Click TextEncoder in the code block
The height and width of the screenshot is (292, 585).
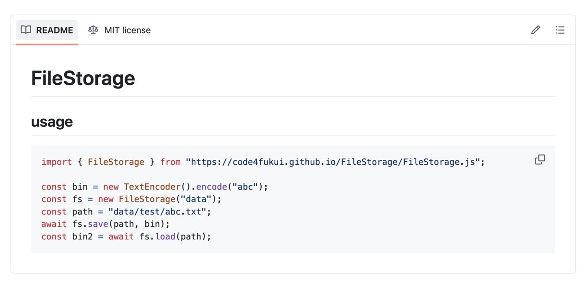point(152,187)
